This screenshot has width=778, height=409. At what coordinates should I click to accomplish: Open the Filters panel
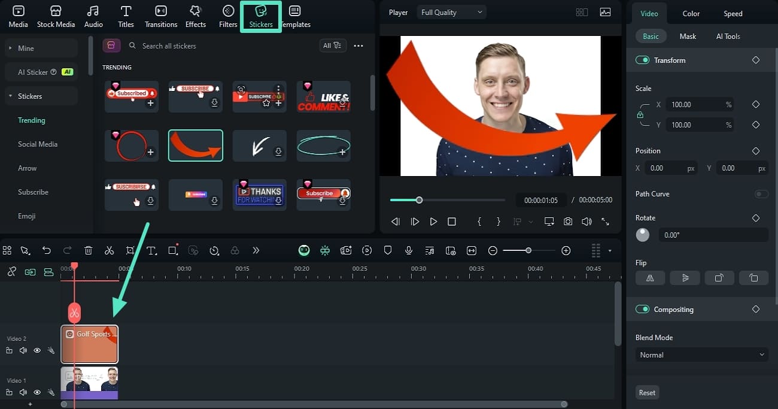[x=228, y=16]
